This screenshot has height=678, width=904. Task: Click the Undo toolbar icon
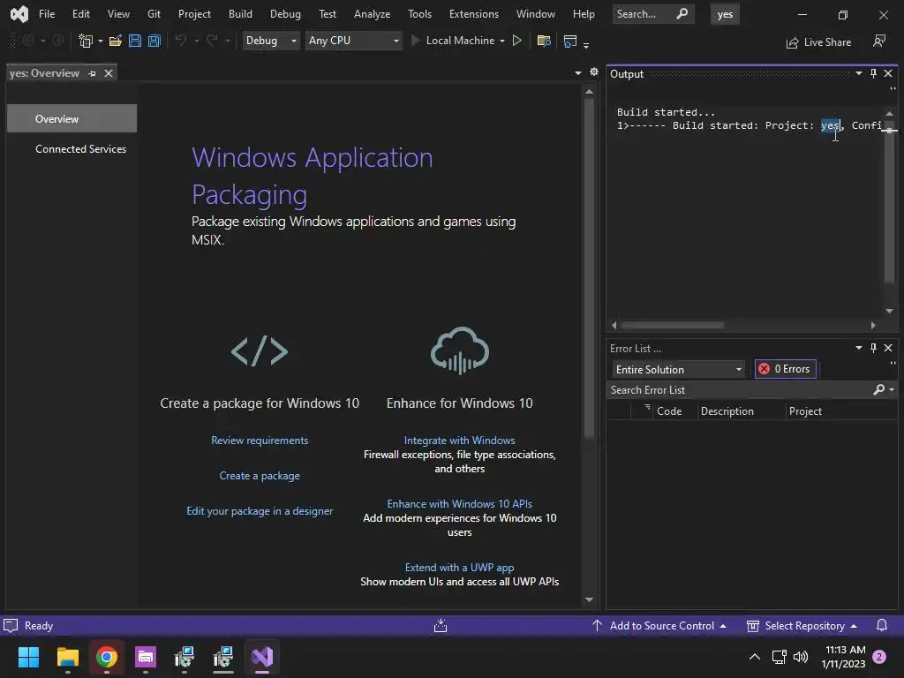pyautogui.click(x=180, y=41)
